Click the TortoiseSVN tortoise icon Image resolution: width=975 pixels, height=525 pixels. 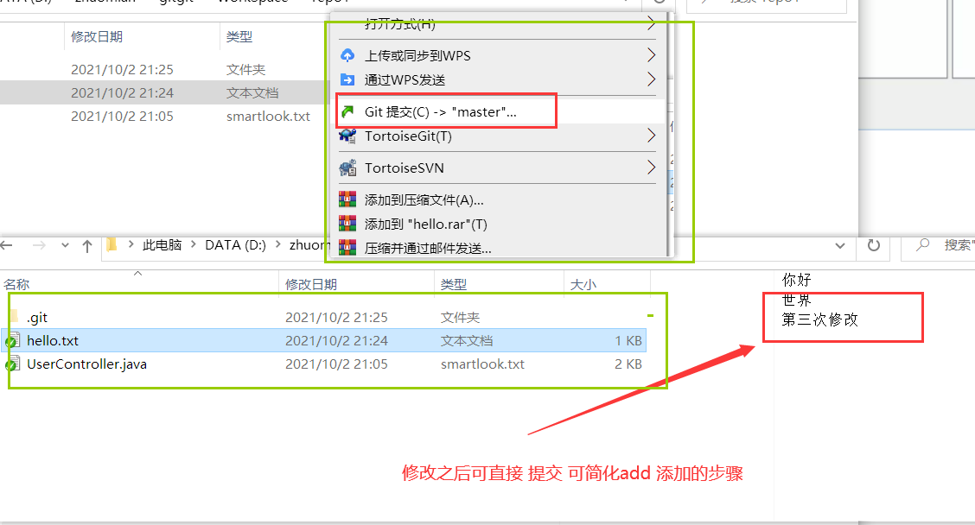pyautogui.click(x=347, y=168)
